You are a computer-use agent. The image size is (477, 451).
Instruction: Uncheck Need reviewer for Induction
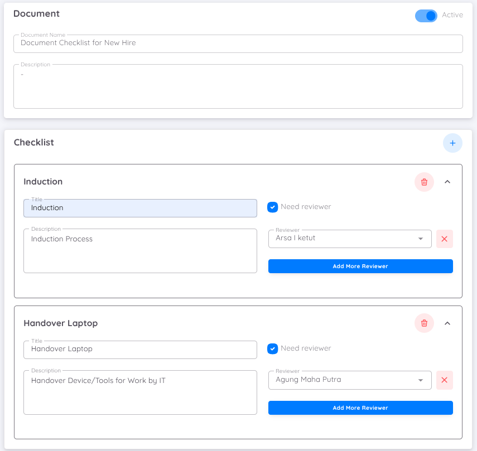point(273,207)
